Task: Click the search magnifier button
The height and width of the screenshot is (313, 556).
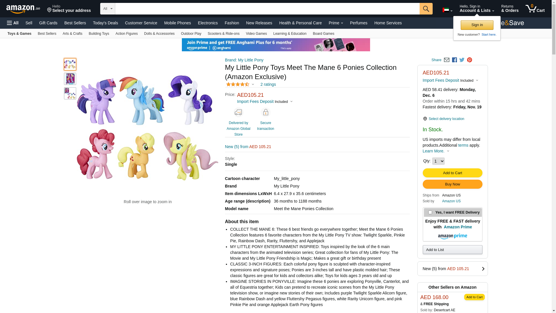Action: [x=426, y=9]
